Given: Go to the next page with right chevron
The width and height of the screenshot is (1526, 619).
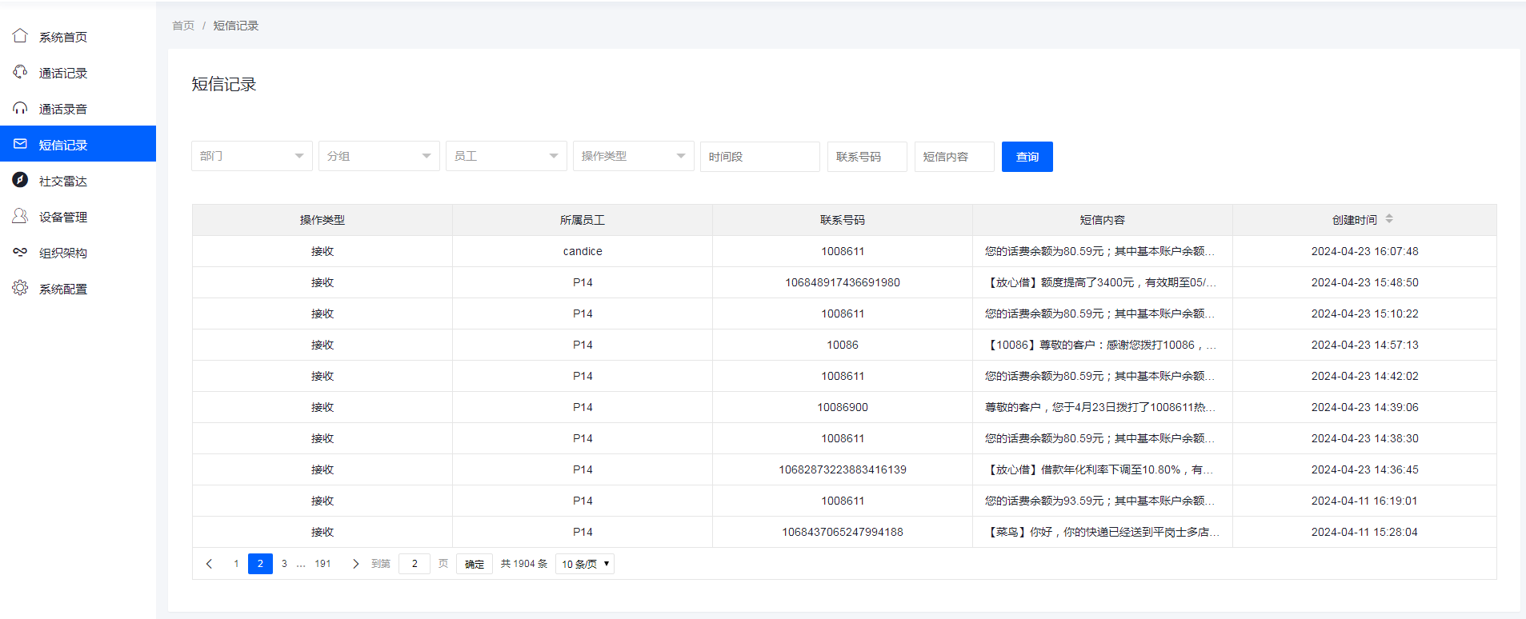Looking at the screenshot, I should pos(355,564).
